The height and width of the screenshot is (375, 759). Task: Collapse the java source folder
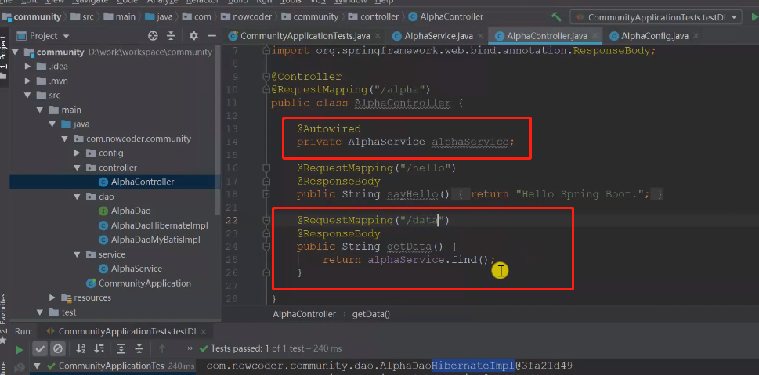[x=52, y=124]
